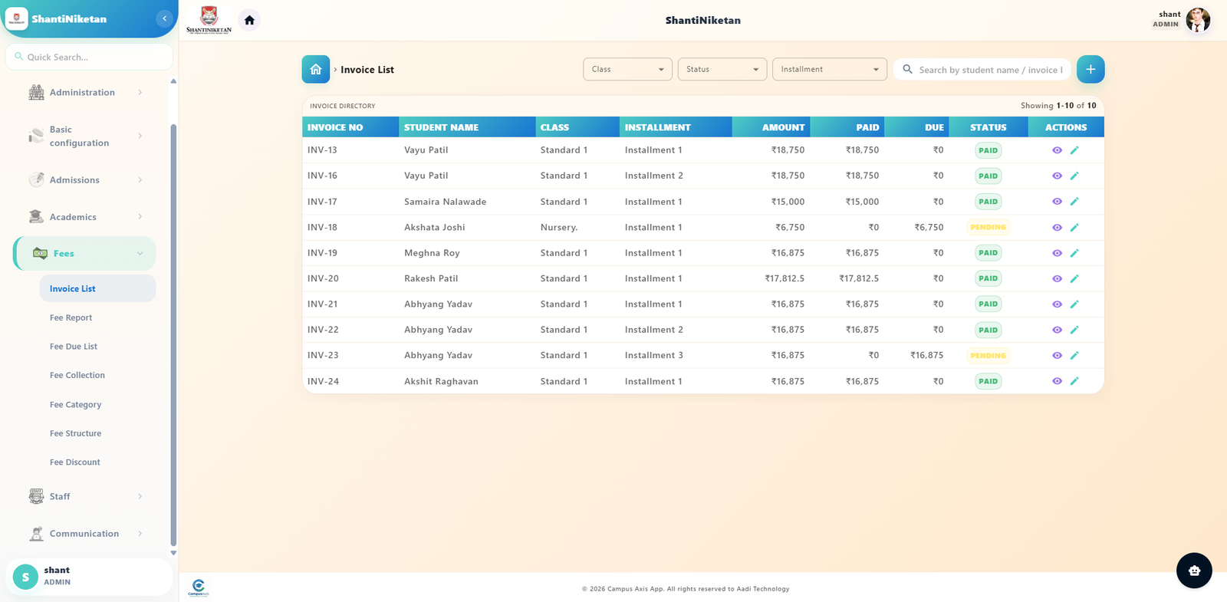
Task: View invoice INV-17 with eye icon
Action: [1057, 202]
